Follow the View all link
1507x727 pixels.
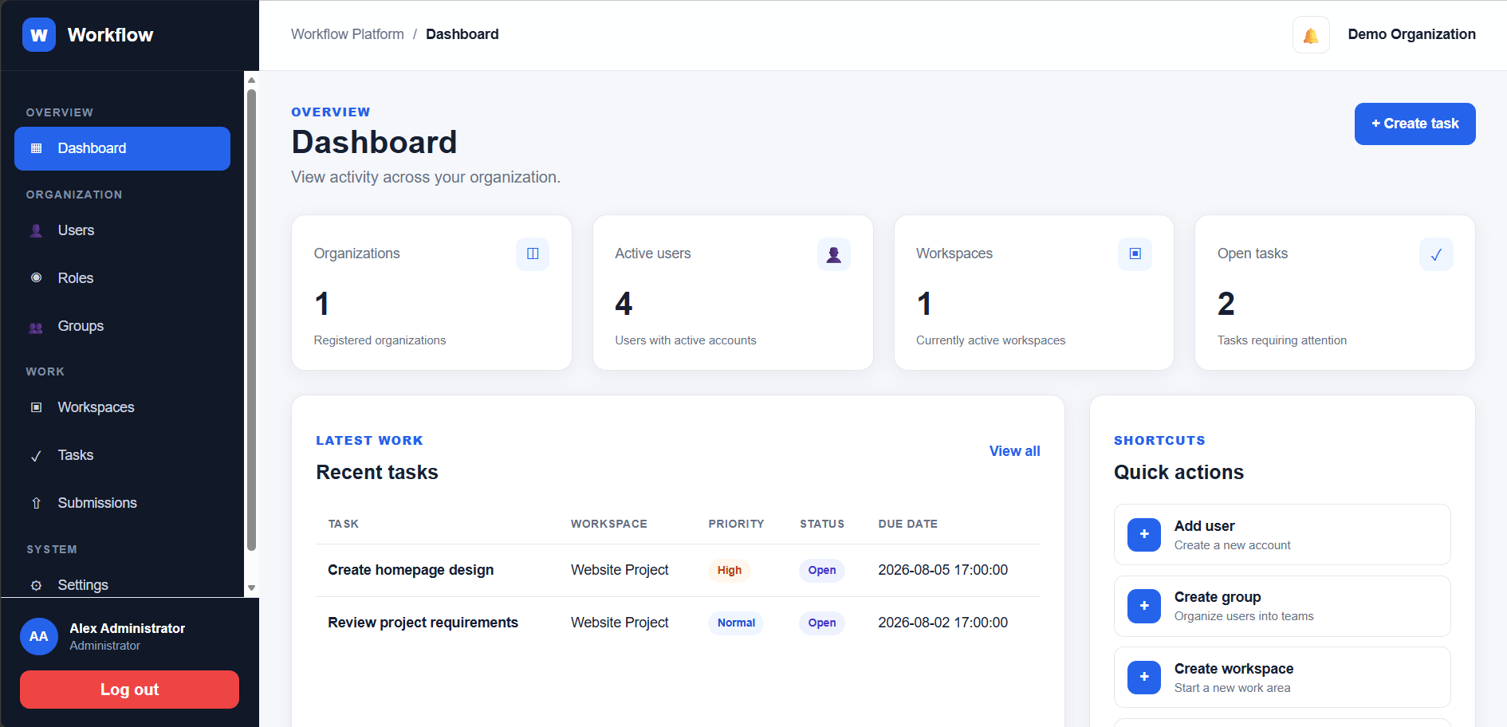1014,451
